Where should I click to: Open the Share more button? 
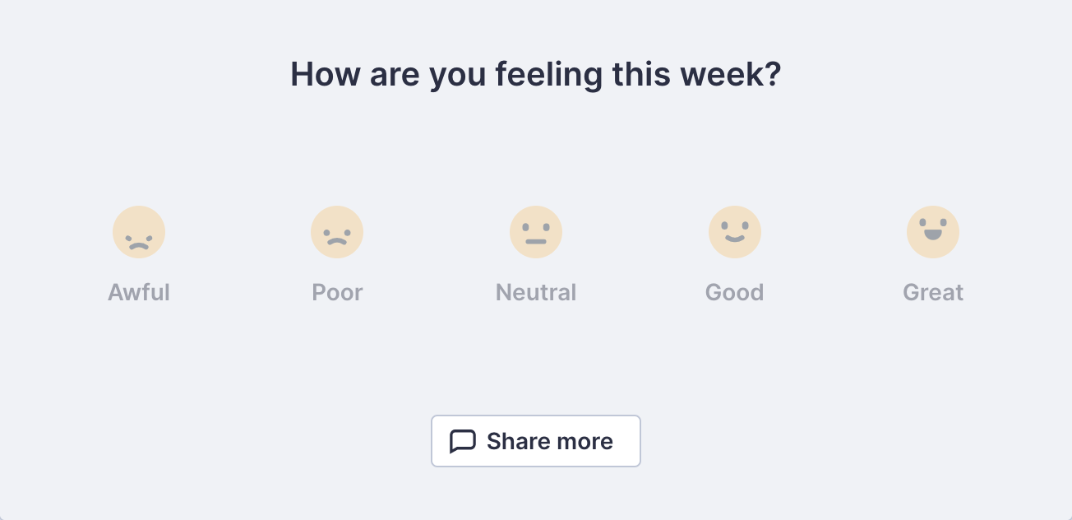(536, 441)
